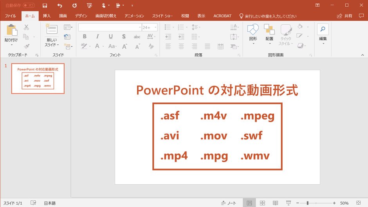Increase font size
Screen dimensions: 368x207
click(124, 46)
